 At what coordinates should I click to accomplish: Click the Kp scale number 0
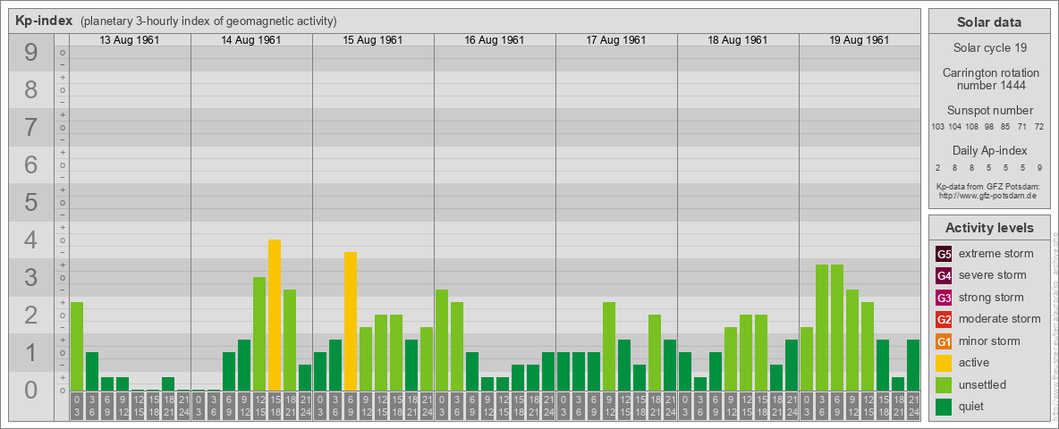coord(30,390)
